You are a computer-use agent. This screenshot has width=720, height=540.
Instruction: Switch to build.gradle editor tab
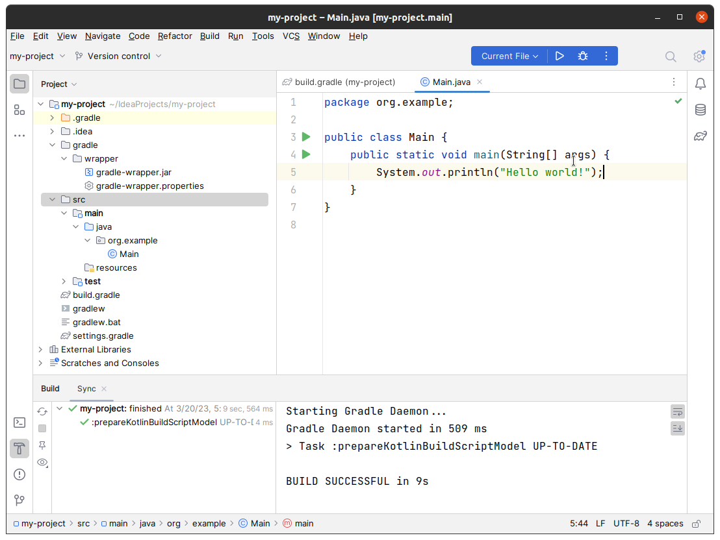point(339,82)
